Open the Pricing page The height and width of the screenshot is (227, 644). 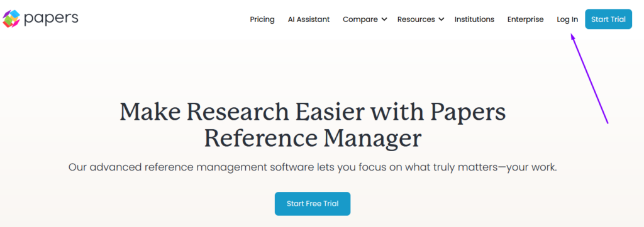point(262,19)
